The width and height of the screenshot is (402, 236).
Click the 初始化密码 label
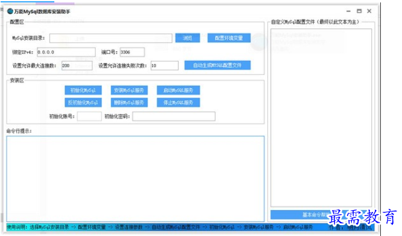pyautogui.click(x=117, y=116)
